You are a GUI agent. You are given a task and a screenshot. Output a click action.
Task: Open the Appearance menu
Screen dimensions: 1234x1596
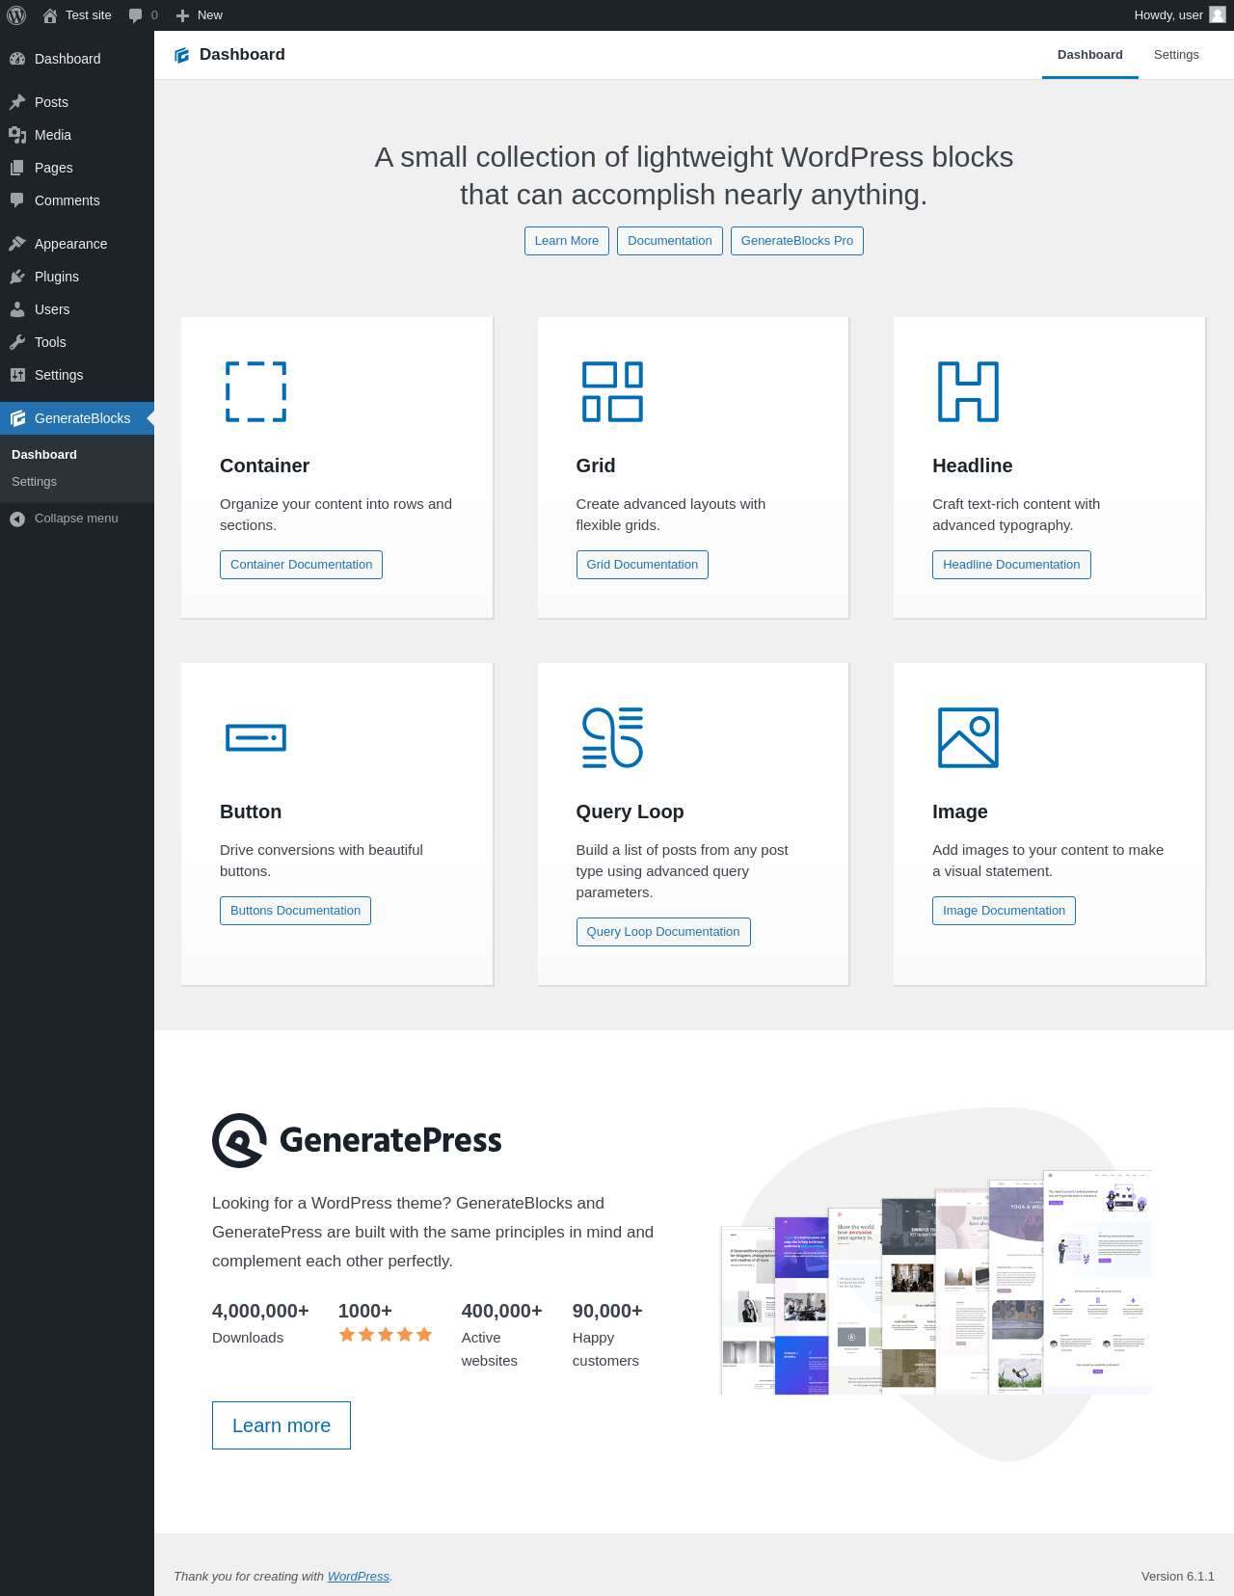pos(77,244)
